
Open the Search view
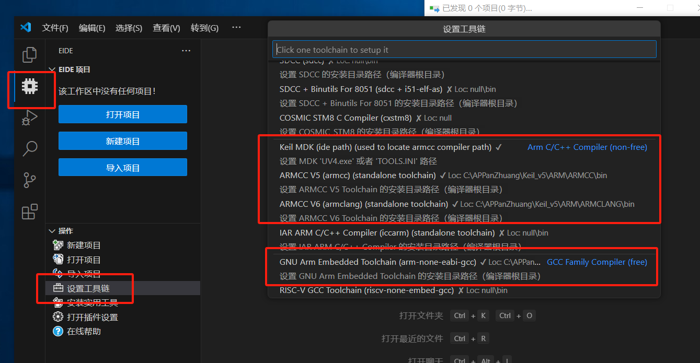click(30, 149)
